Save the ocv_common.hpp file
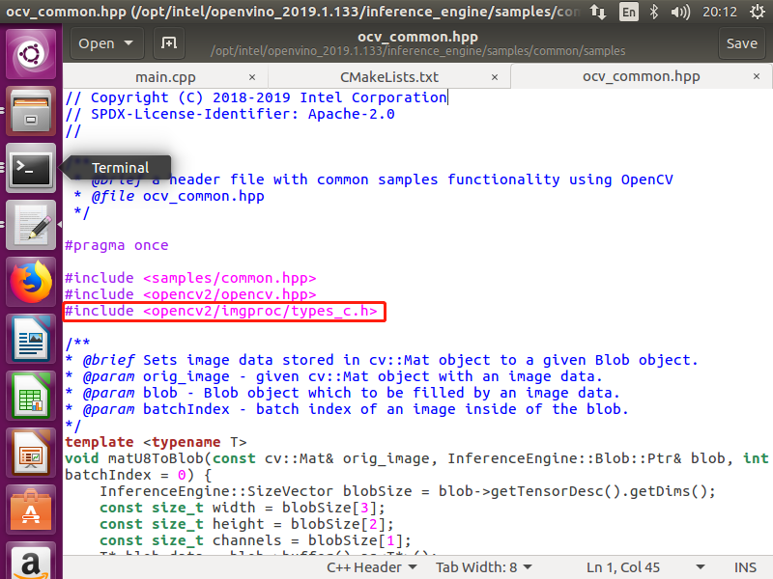773x579 pixels. pos(742,43)
